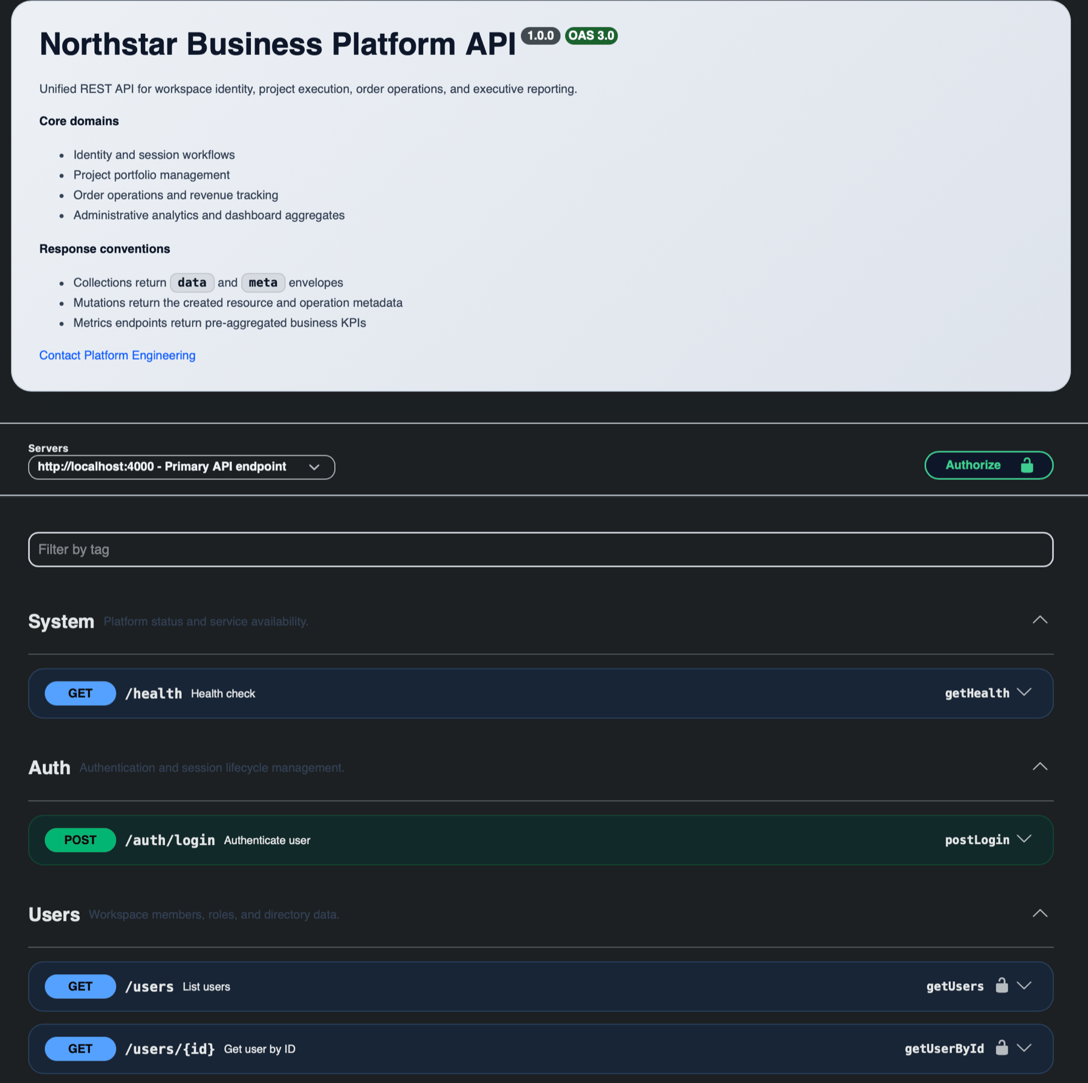
Task: Click the GET badge for /health
Action: click(80, 693)
